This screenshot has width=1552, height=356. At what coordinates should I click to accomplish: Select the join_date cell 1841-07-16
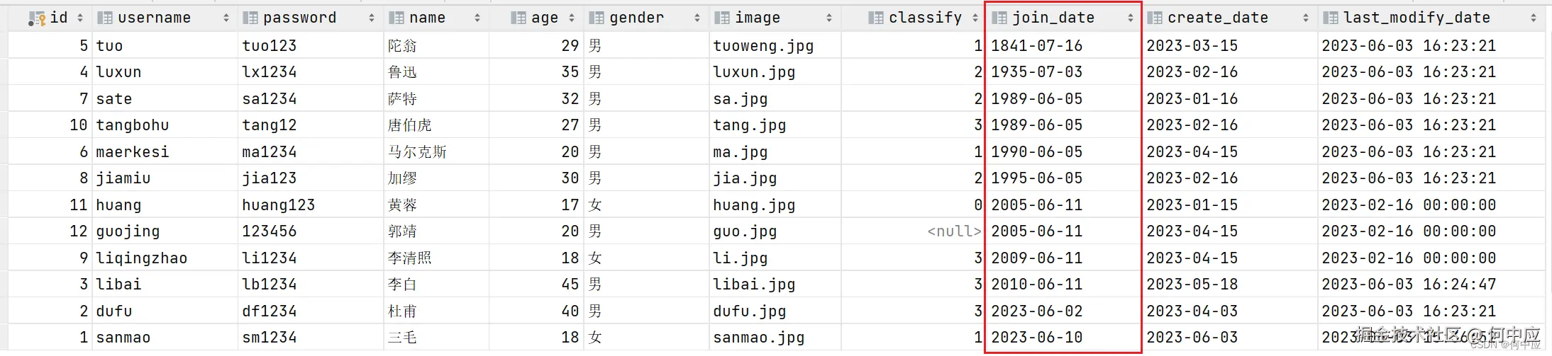(x=1036, y=46)
